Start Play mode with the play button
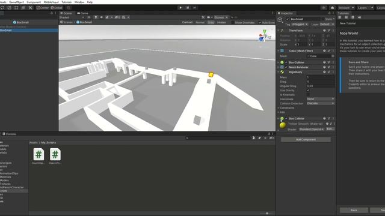The height and width of the screenshot is (216, 385). [x=180, y=8]
